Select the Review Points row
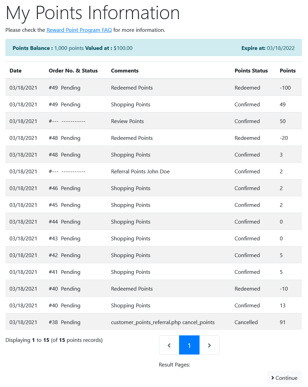The image size is (308, 387). click(x=153, y=121)
